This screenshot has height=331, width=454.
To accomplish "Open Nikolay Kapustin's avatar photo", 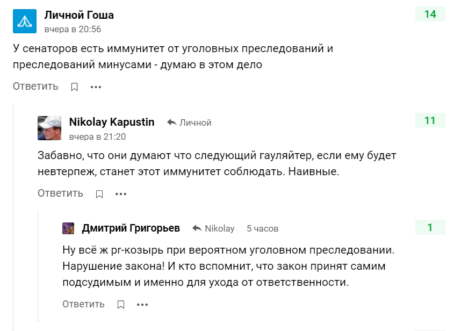I will (x=49, y=128).
